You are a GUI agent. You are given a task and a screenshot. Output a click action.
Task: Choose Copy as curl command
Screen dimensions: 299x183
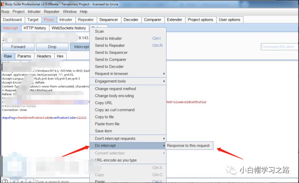128,110
